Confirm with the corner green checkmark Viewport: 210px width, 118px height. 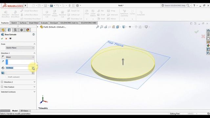(x=197, y=32)
